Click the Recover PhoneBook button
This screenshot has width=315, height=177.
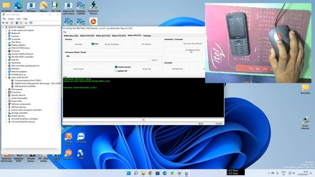pyautogui.click(x=192, y=44)
